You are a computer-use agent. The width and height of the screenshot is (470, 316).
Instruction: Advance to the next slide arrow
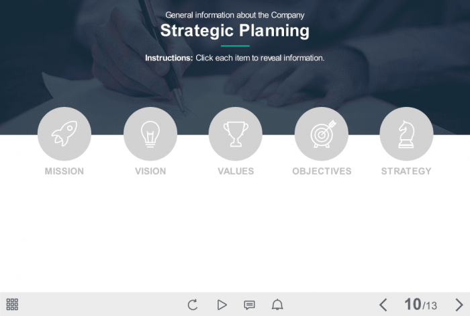click(459, 305)
